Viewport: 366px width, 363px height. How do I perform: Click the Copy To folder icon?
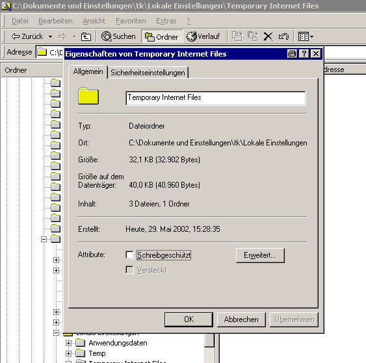[253, 36]
